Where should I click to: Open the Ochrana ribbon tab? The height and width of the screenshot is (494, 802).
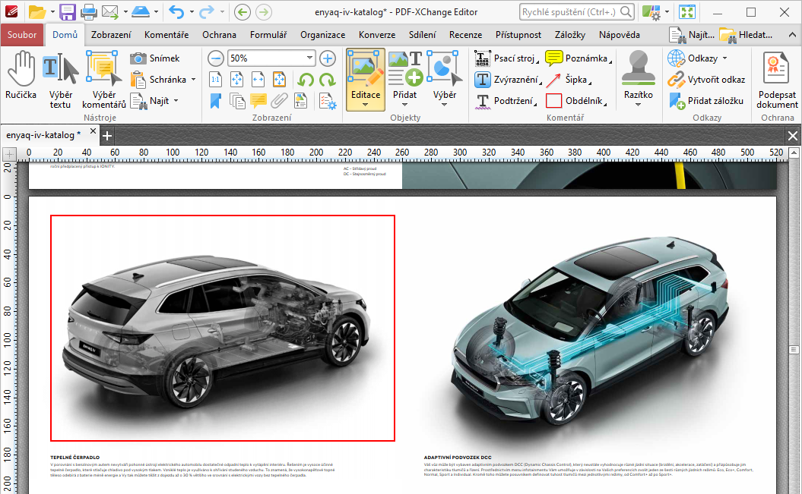(219, 35)
